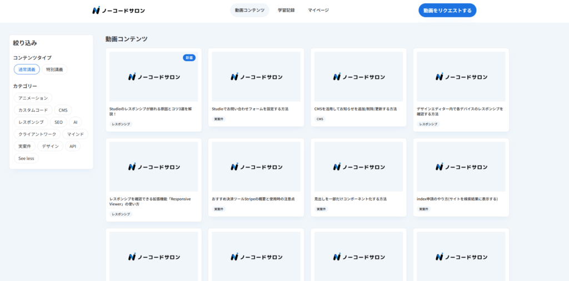Open thumbnail of デザインエディター内 video
This screenshot has height=281, width=569.
click(461, 77)
